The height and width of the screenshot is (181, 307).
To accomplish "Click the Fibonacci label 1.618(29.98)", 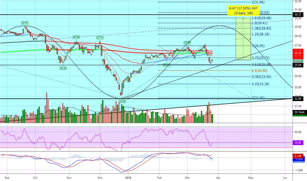I will pos(262,18).
